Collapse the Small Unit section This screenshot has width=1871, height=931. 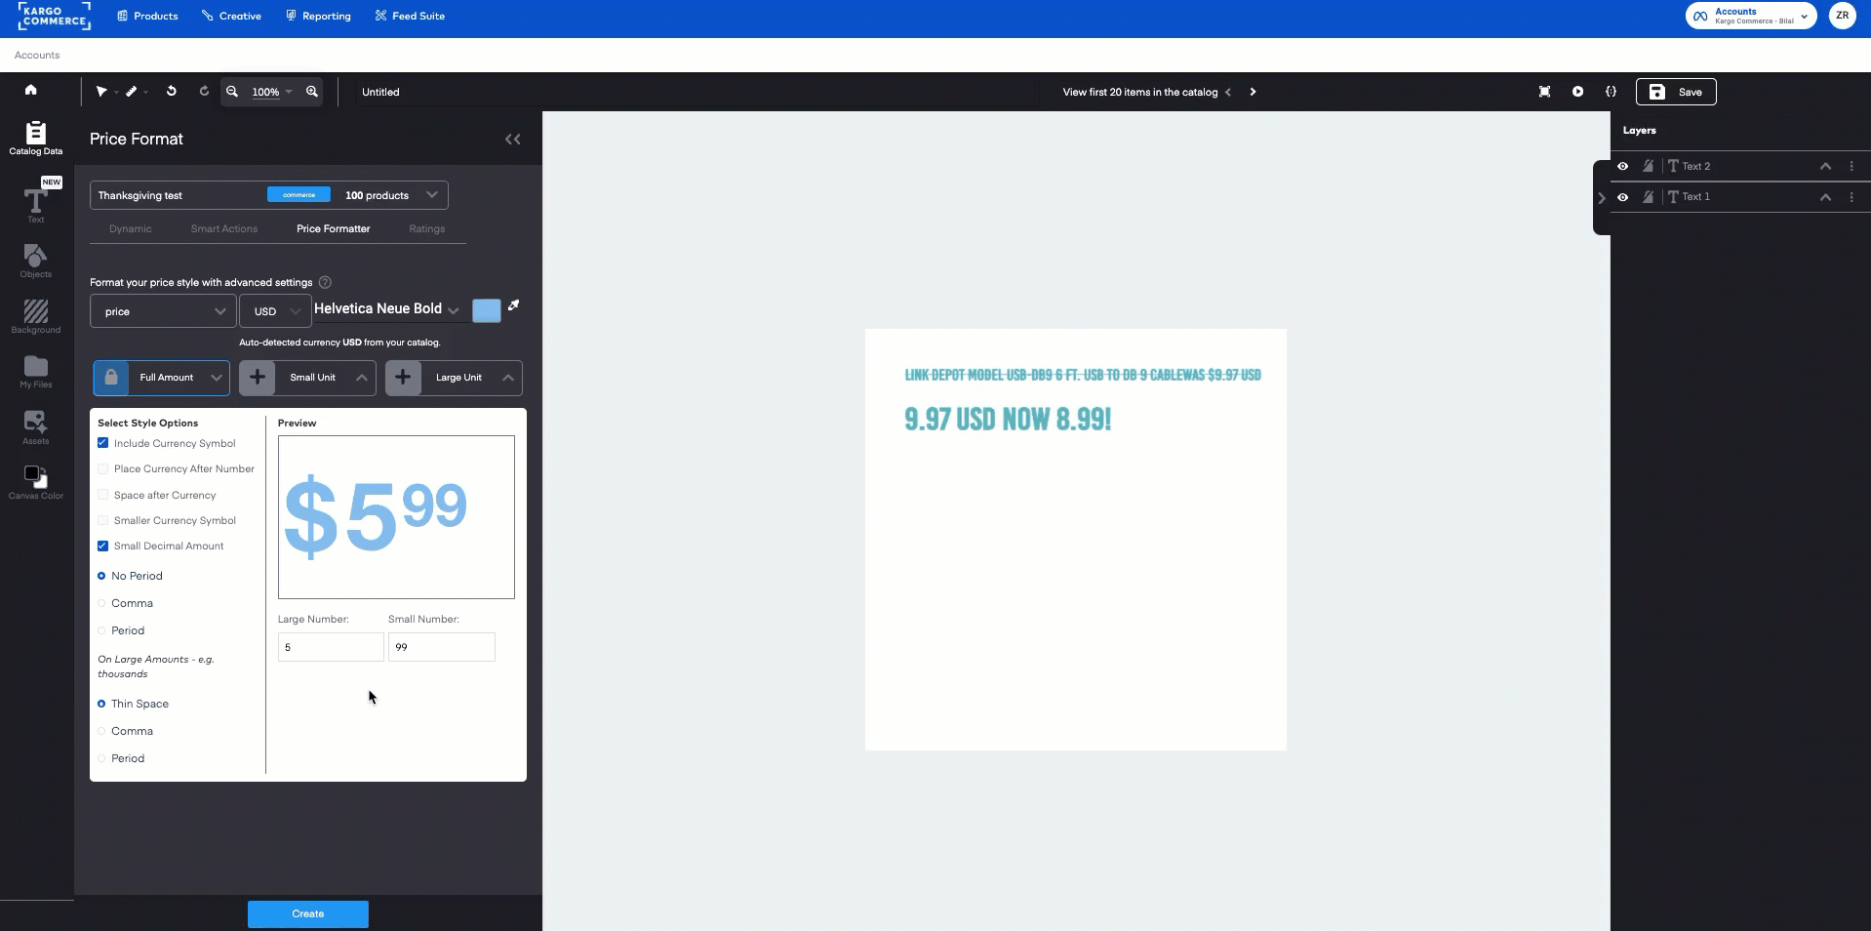click(361, 379)
